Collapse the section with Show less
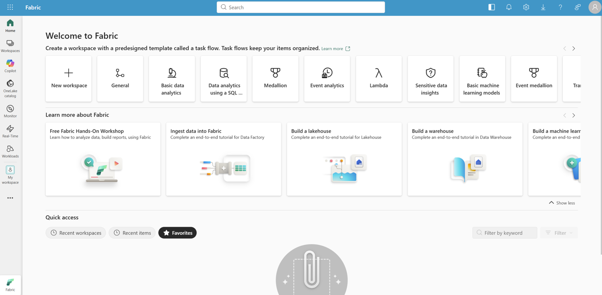The image size is (602, 295). pyautogui.click(x=562, y=203)
